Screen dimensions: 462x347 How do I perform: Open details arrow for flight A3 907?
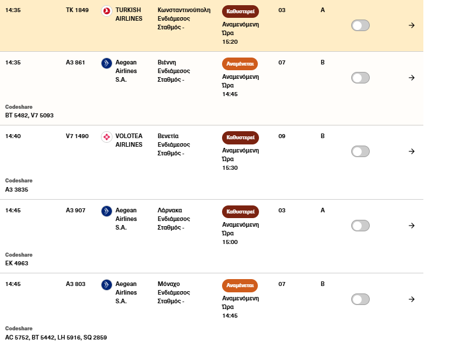(411, 226)
